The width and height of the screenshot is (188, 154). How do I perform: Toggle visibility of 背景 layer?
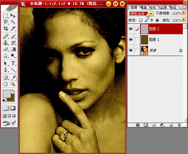131,50
